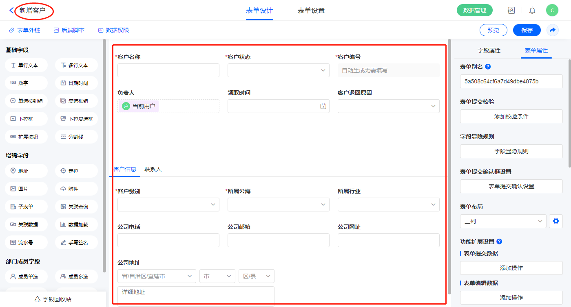
Task: Open the 表单外链 link
Action: pyautogui.click(x=24, y=30)
